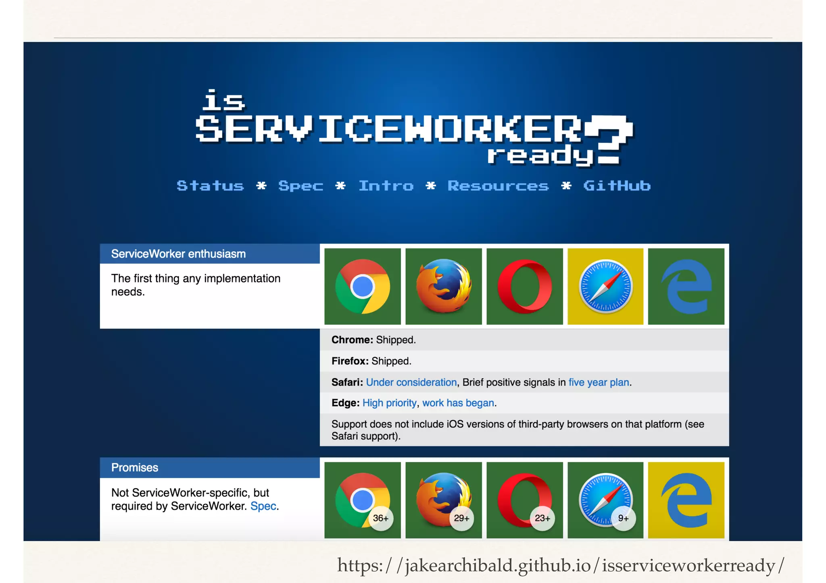This screenshot has height=583, width=826.
Task: Follow Safari 'Under consideration' link
Action: point(411,382)
